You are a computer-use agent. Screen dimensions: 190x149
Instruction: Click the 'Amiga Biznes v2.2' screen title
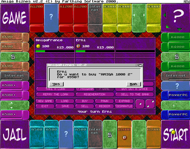pos(59,2)
